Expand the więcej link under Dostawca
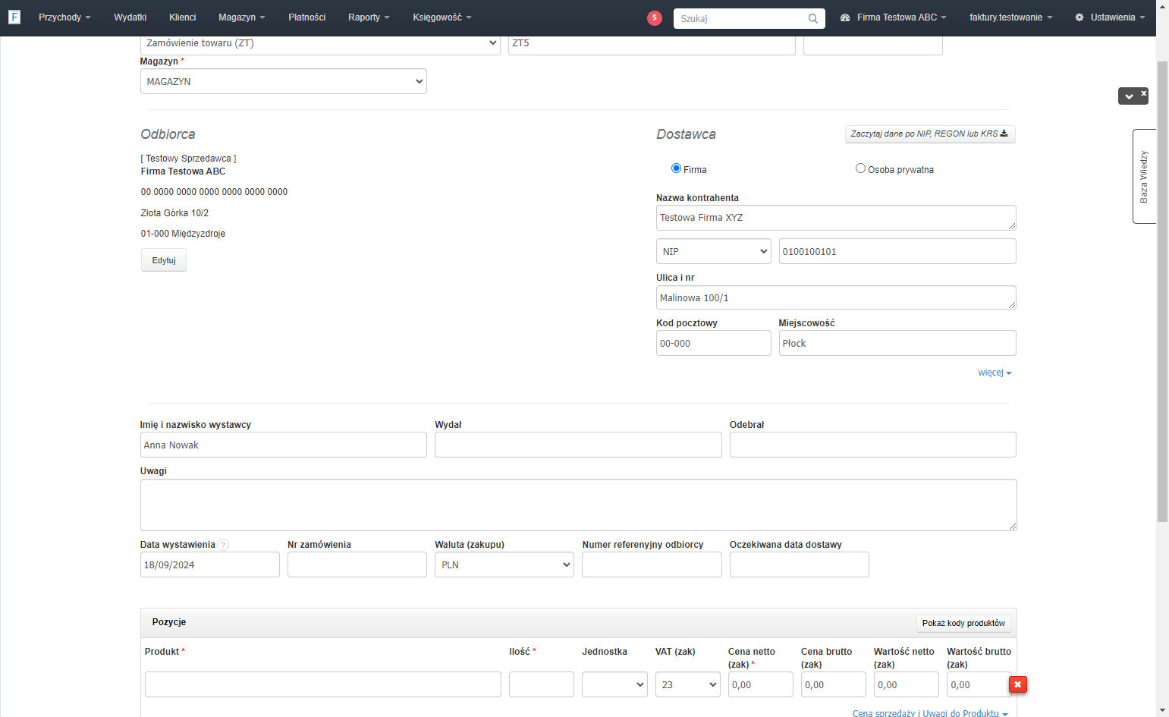Screen dimensions: 1169x717 (x=995, y=373)
